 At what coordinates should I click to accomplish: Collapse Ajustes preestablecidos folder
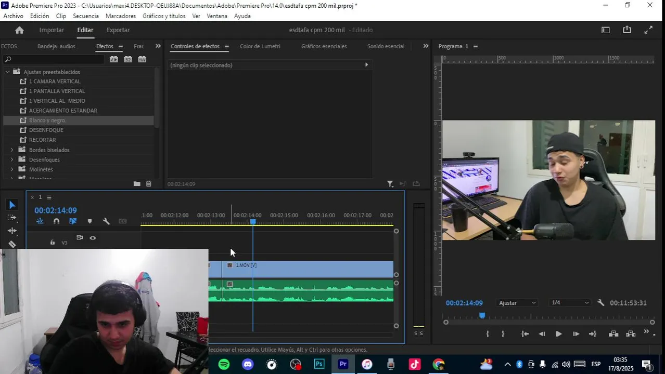(7, 72)
